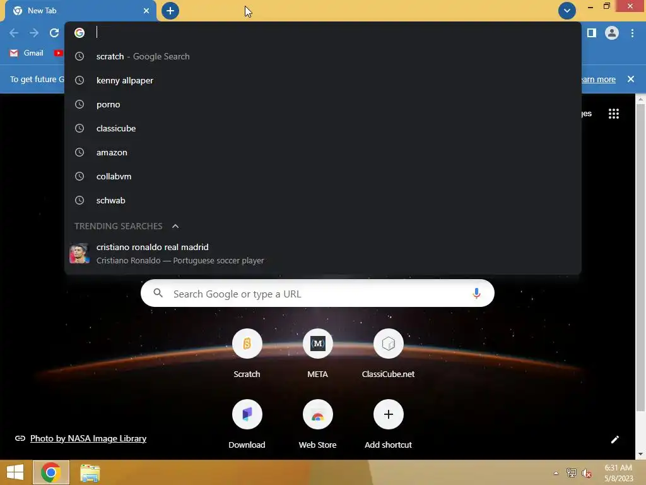The width and height of the screenshot is (646, 485).
Task: Dismiss the info bar with the X
Action: coord(631,79)
